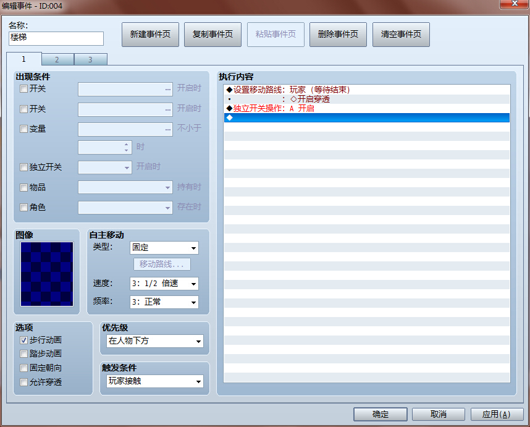The image size is (530, 427).
Task: Enable the second 开关 condition checkbox
Action: pos(23,109)
